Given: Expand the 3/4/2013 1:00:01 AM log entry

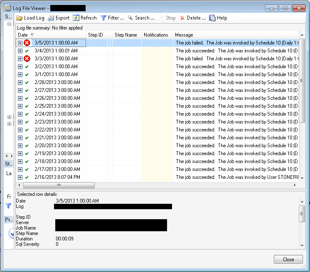Looking at the screenshot, I should [20, 51].
